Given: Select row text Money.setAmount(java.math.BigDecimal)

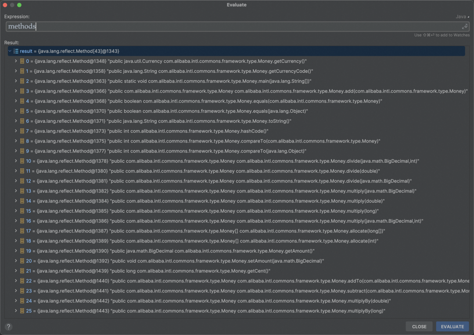Looking at the screenshot, I should pyautogui.click(x=278, y=261).
